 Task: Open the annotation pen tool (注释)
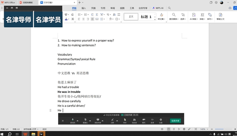pos(113,120)
